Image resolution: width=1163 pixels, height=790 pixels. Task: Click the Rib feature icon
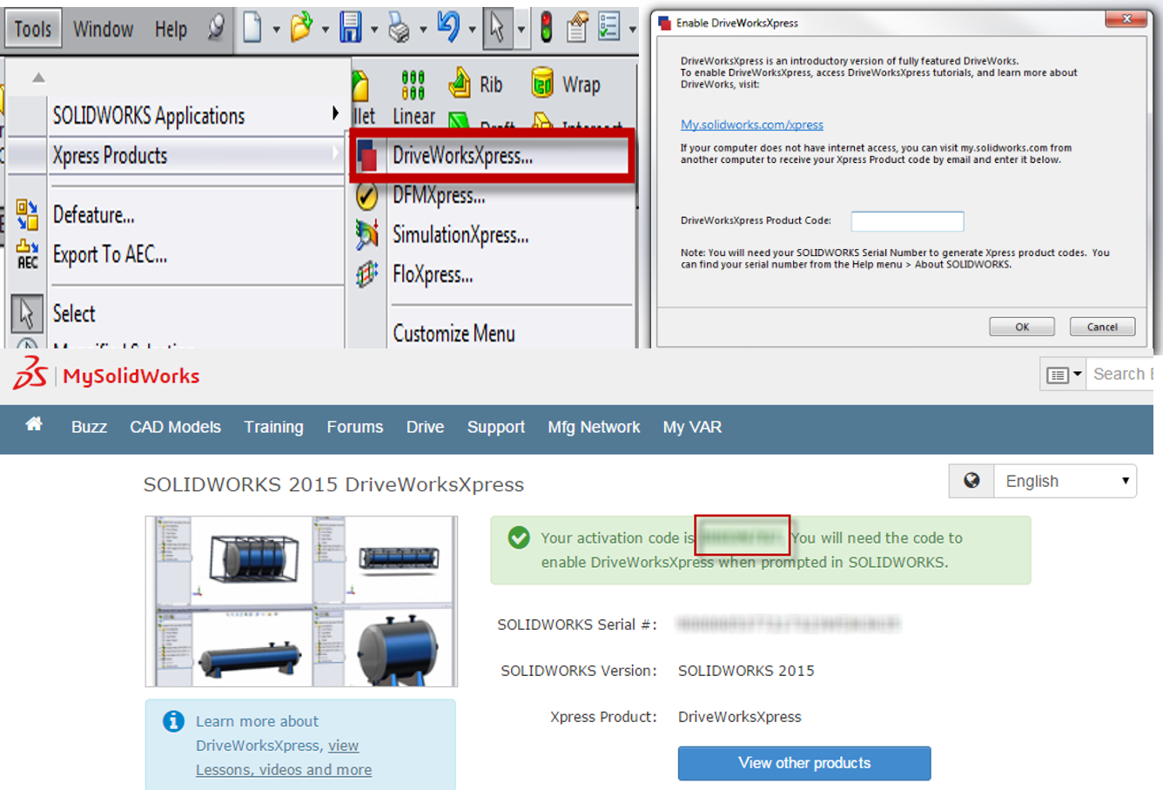[x=460, y=84]
